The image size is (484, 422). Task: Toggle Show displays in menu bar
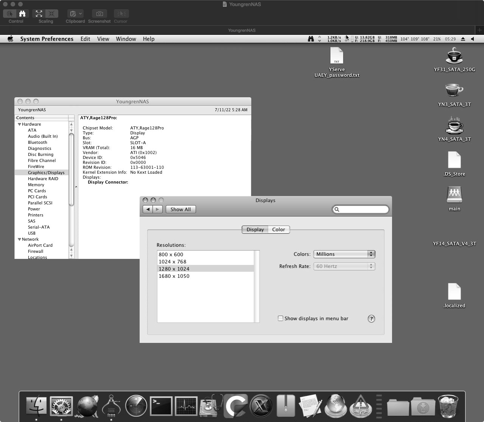click(280, 318)
